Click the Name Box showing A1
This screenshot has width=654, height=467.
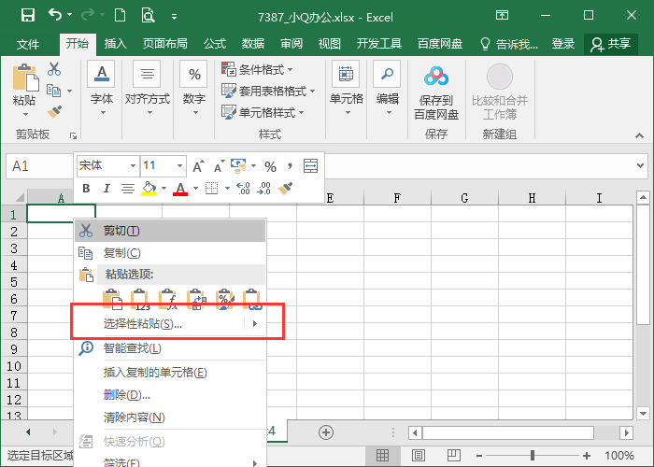(39, 166)
